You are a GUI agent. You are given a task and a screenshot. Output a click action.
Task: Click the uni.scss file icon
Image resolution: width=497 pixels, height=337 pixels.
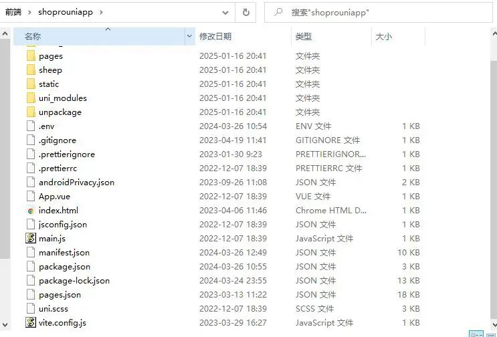[31, 308]
